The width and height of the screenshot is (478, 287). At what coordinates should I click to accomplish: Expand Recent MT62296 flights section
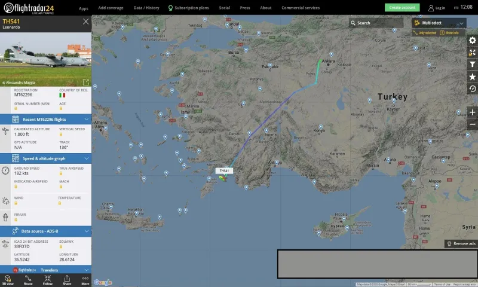[46, 119]
